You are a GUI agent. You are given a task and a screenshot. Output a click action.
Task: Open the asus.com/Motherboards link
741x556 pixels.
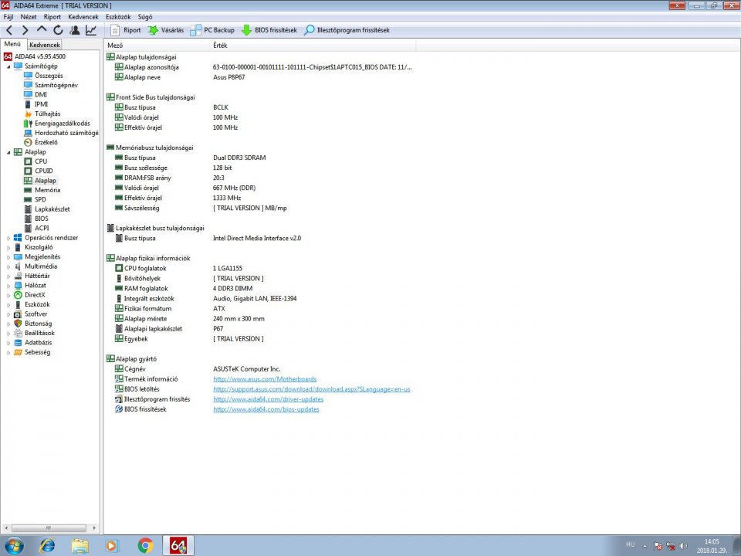[x=265, y=379]
